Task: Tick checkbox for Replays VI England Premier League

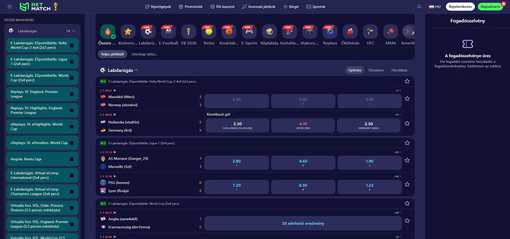Action: (72, 95)
